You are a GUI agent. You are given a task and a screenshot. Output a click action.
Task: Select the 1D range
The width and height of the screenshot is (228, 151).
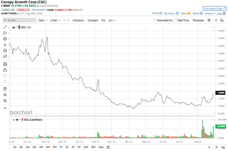pyautogui.click(x=15, y=147)
